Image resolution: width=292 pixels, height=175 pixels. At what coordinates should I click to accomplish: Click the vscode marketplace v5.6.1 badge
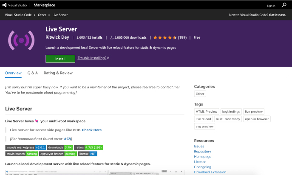(26, 147)
